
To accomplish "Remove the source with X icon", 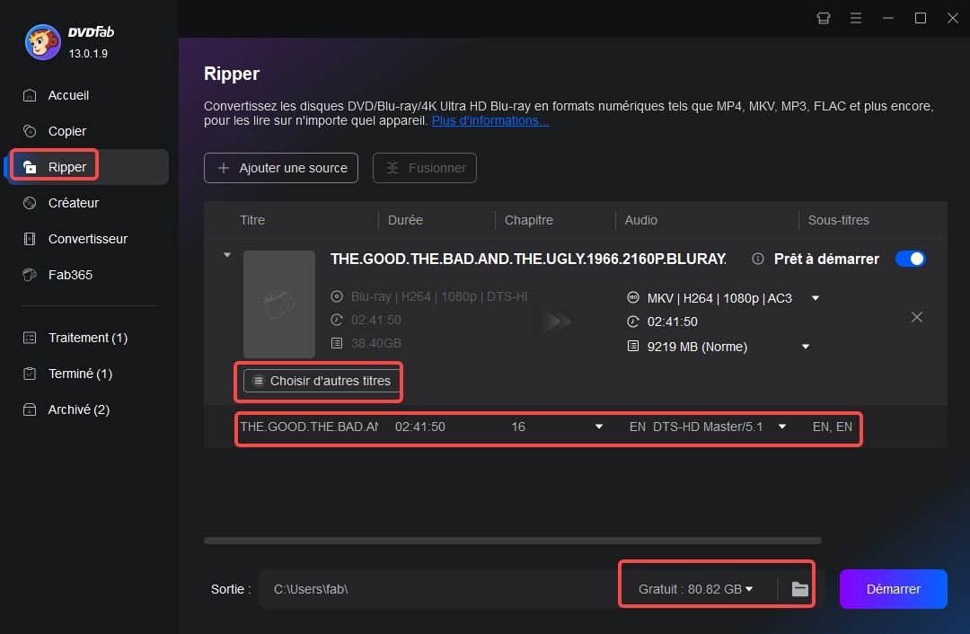I will [x=917, y=317].
